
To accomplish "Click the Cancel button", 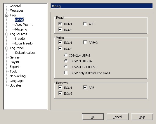I will click(117, 117).
